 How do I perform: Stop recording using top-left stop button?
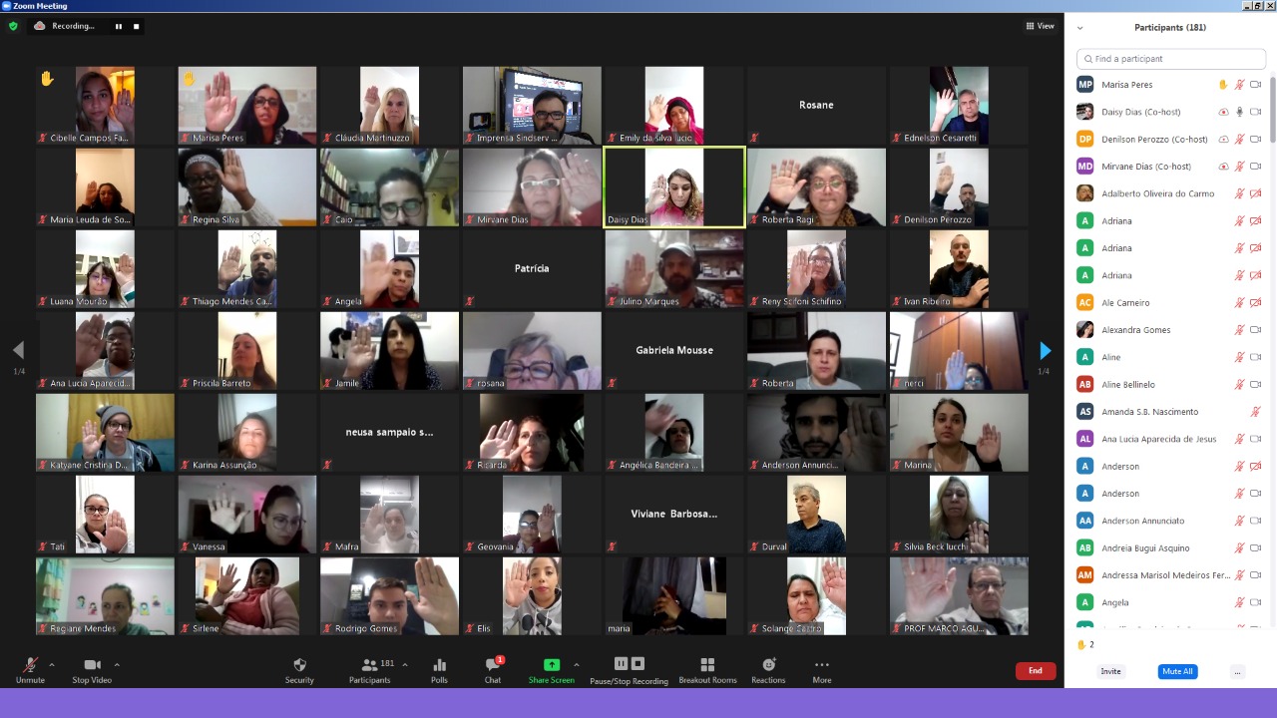[137, 26]
